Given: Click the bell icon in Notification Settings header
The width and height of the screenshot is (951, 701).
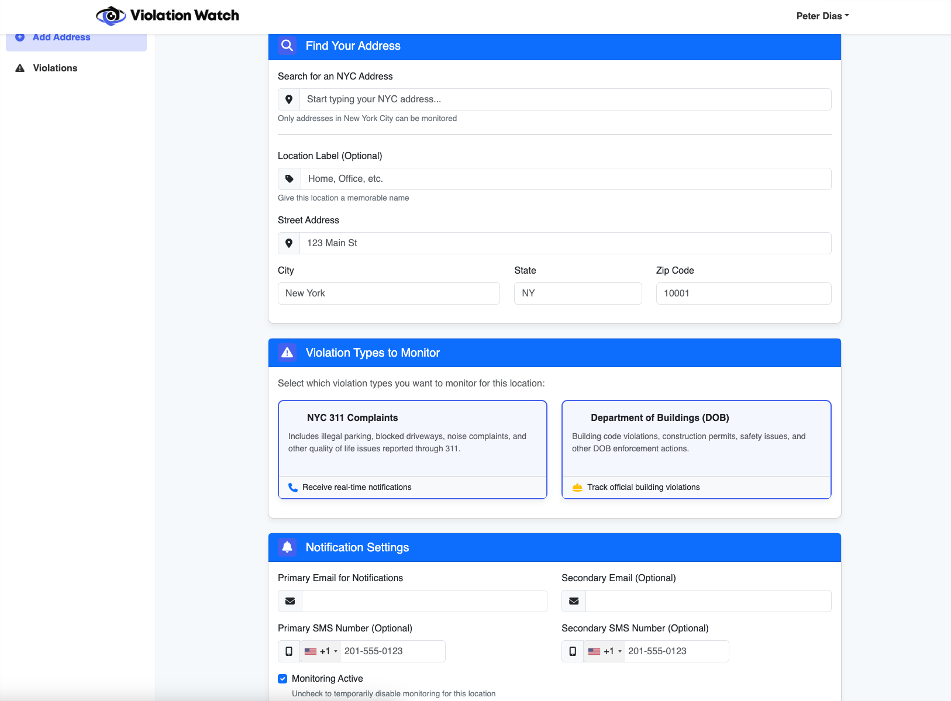Looking at the screenshot, I should click(287, 547).
